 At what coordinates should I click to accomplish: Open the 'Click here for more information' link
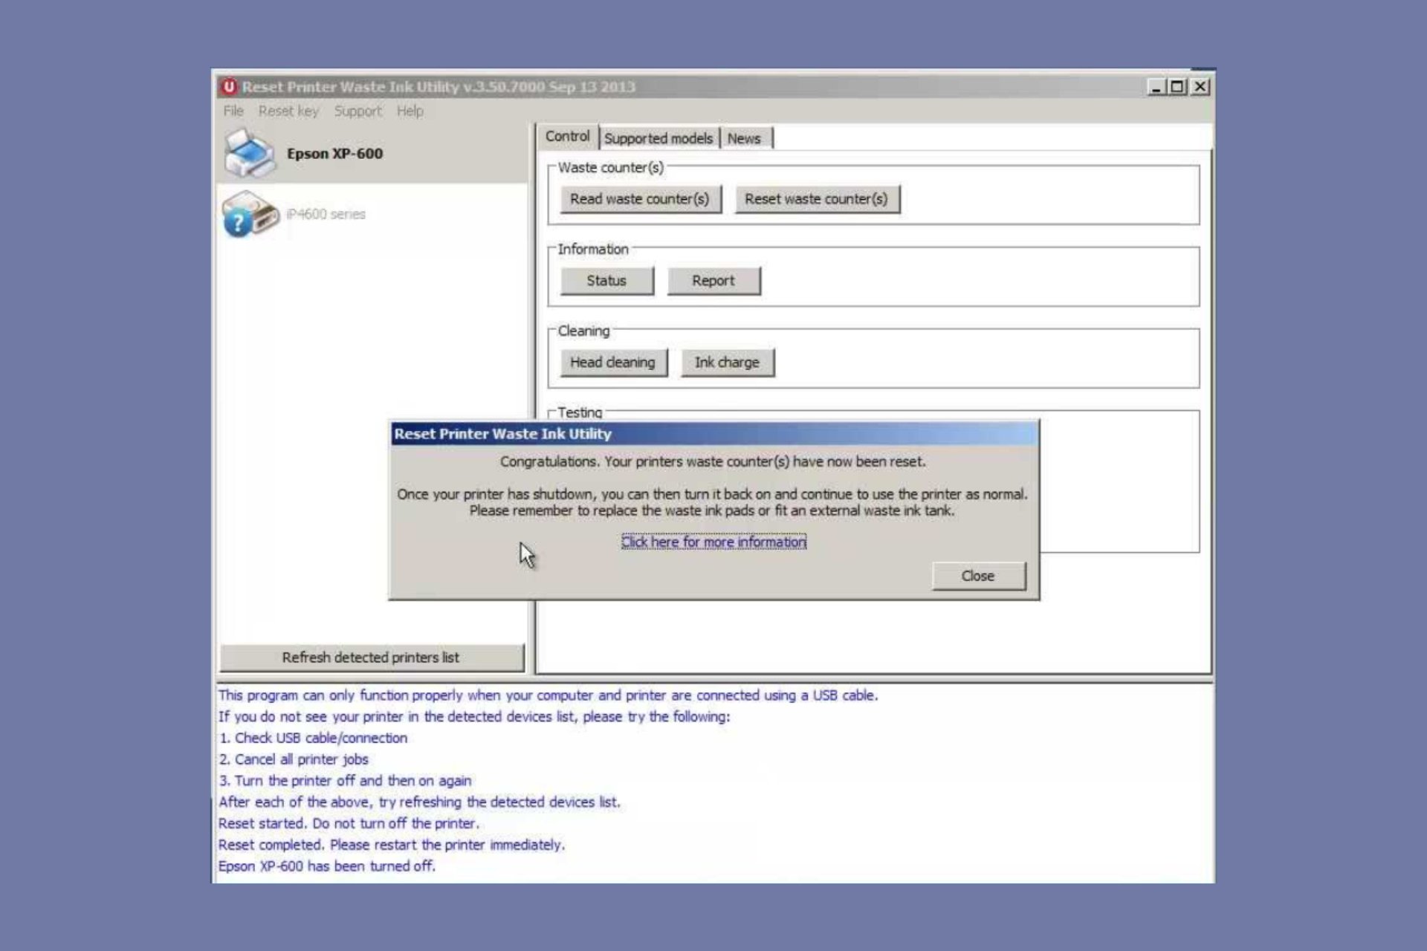(x=713, y=542)
